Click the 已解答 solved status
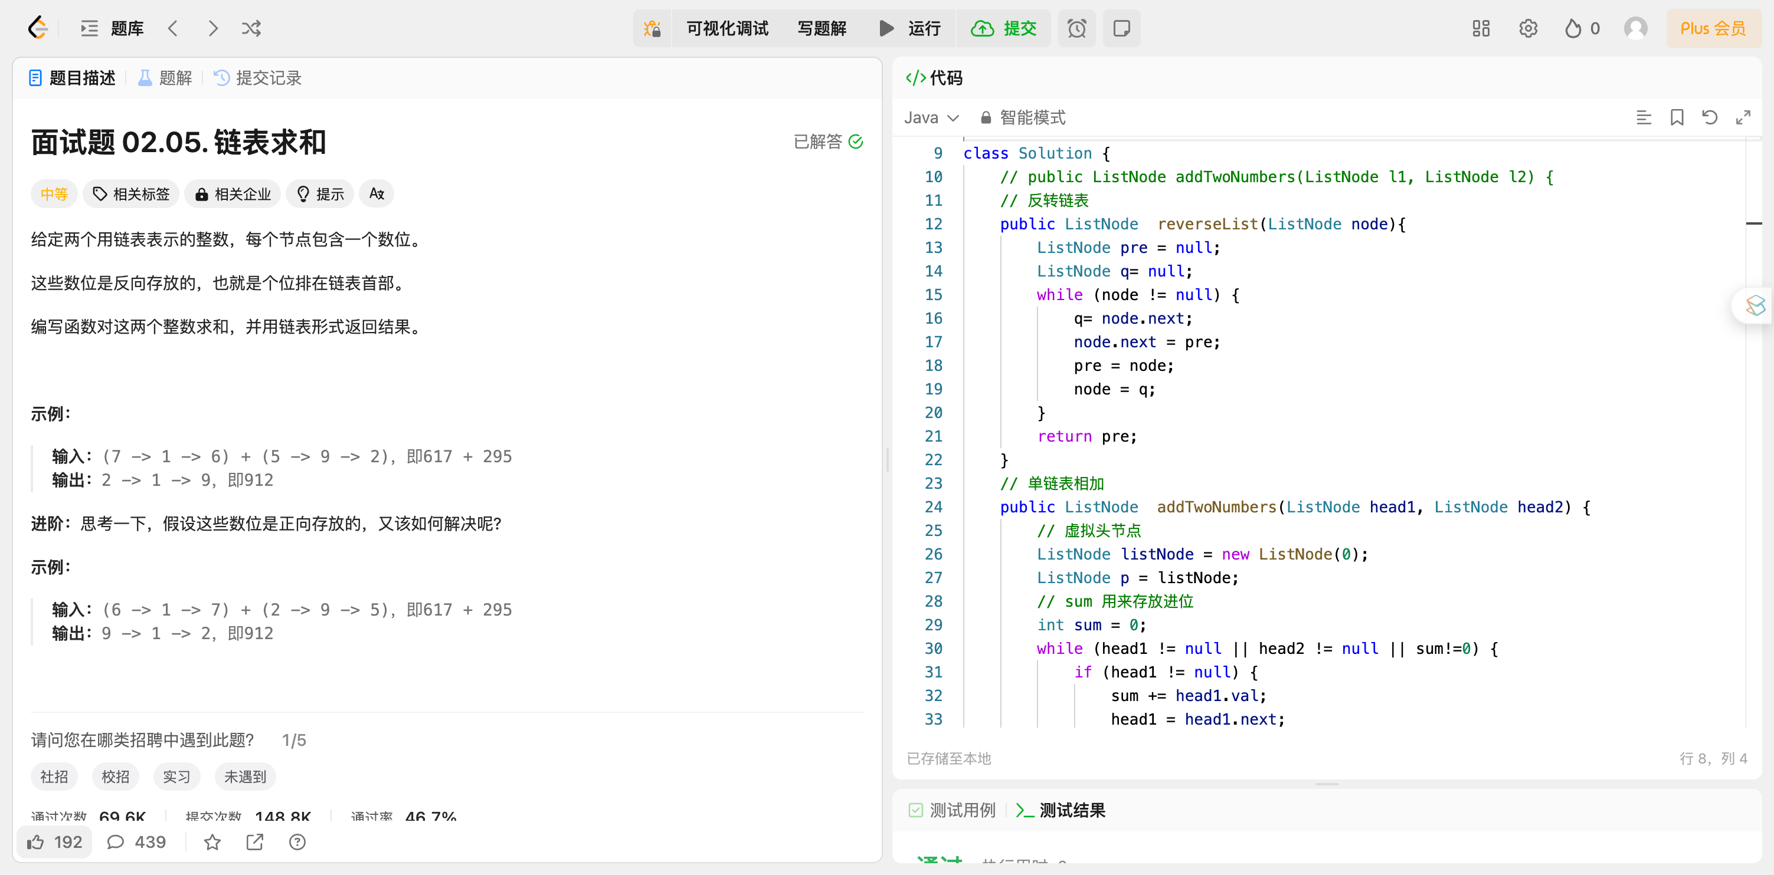Image resolution: width=1774 pixels, height=875 pixels. click(828, 142)
